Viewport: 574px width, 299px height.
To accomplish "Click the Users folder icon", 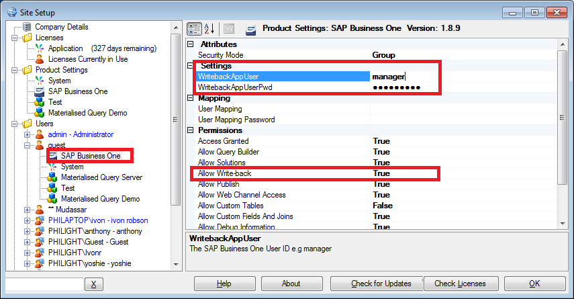I will [27, 124].
